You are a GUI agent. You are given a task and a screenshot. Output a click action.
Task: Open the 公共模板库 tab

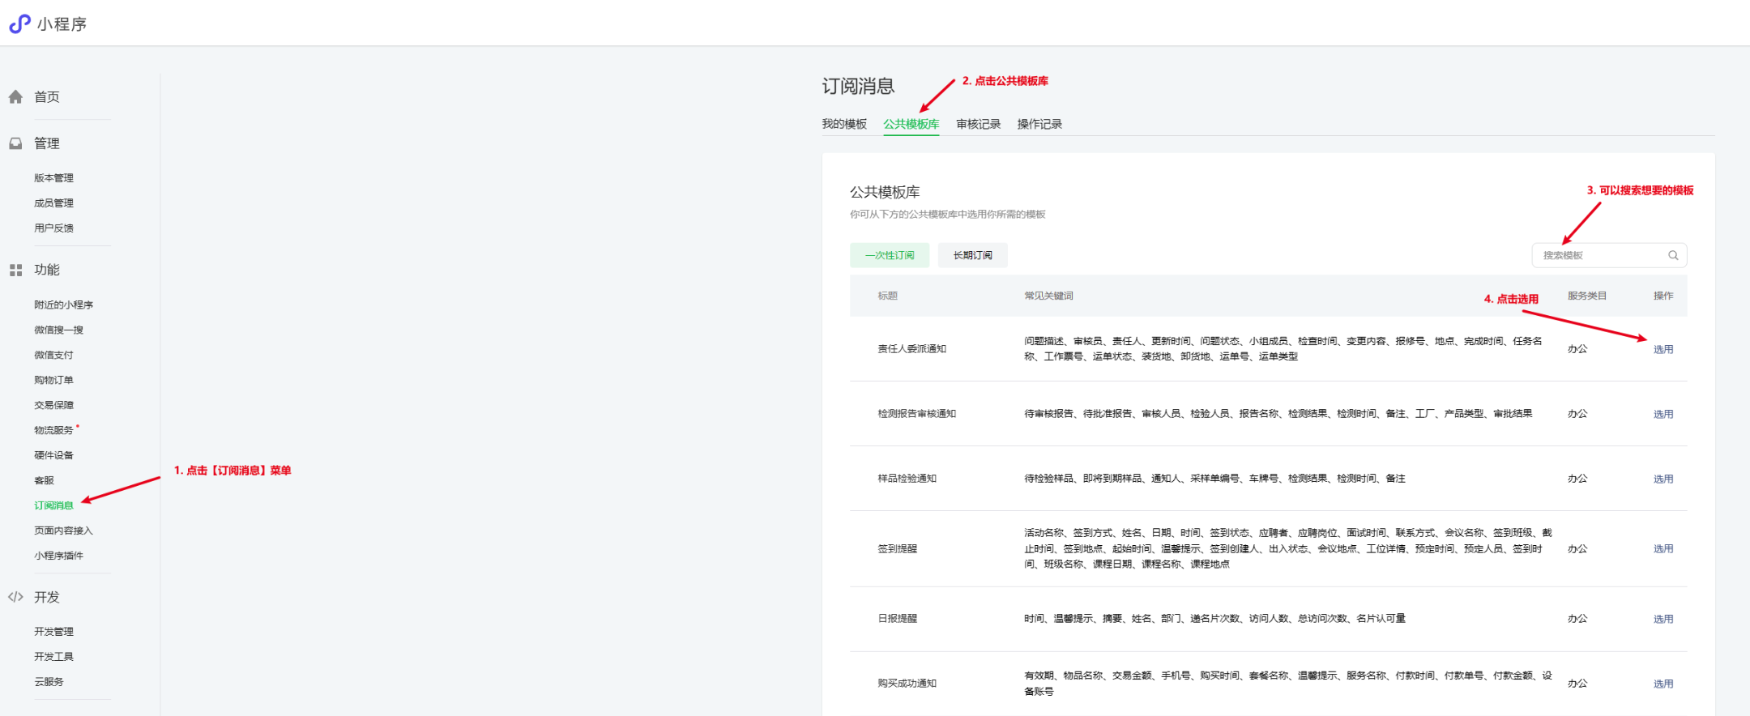coord(911,124)
